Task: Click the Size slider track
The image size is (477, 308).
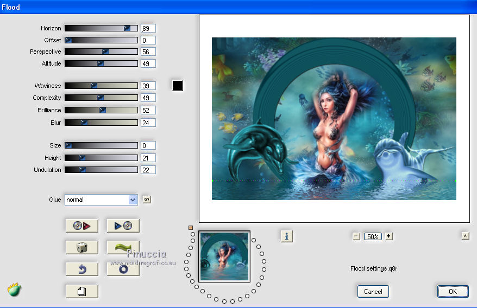Action: (101, 145)
